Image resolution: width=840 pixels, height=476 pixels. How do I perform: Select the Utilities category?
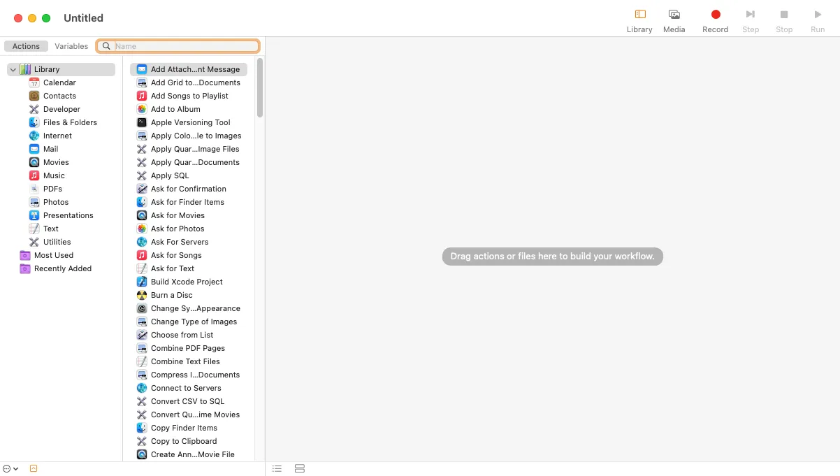pos(57,242)
